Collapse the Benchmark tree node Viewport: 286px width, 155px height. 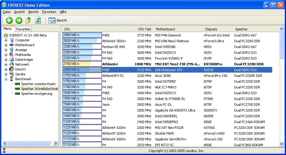[x=6, y=79]
